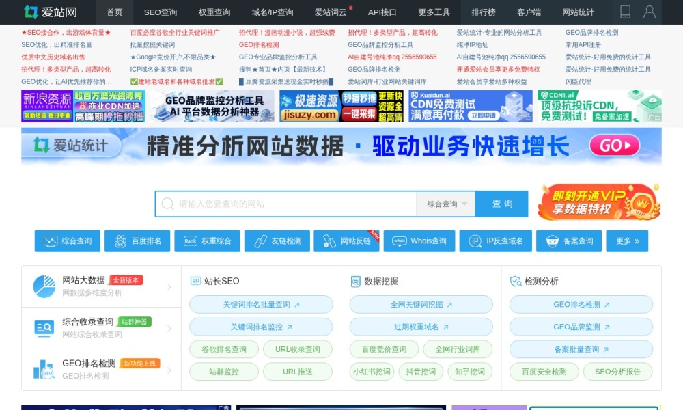Click the 站长SEO section icon
683x410 pixels.
pos(195,281)
